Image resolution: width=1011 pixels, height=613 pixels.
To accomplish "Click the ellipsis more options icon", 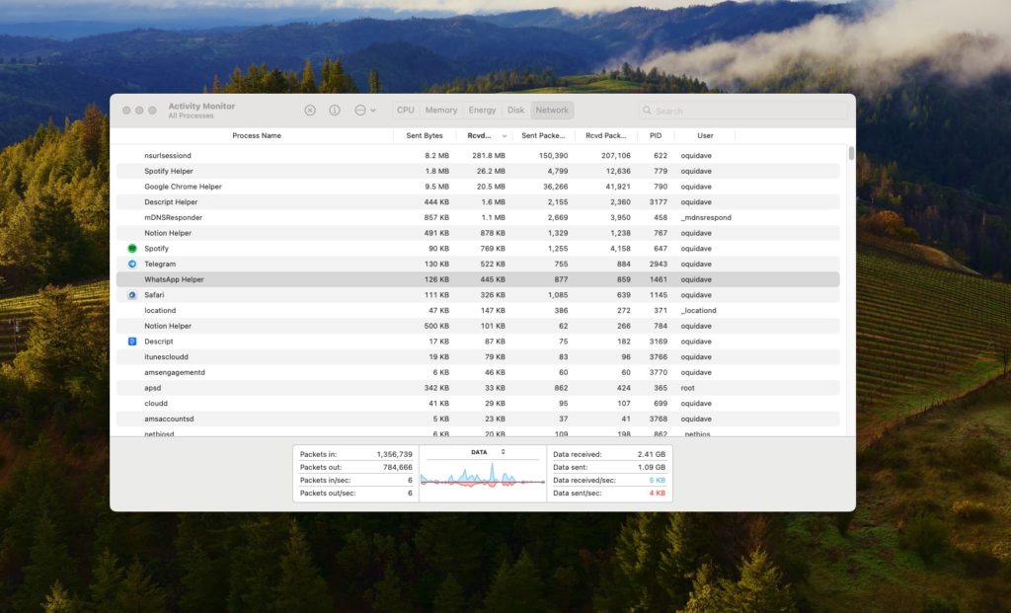I will 360,111.
